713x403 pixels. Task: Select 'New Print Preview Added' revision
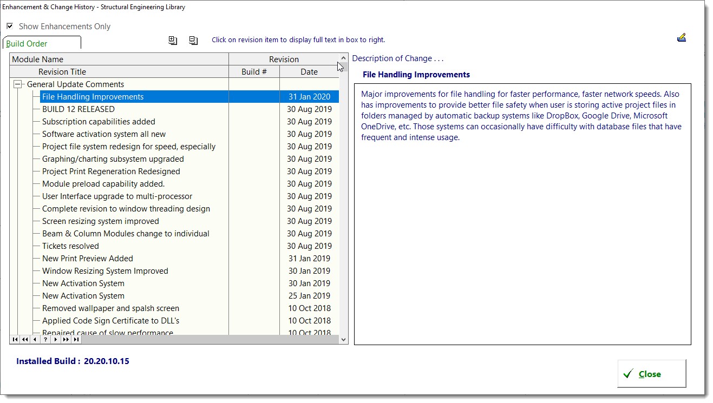tap(87, 258)
